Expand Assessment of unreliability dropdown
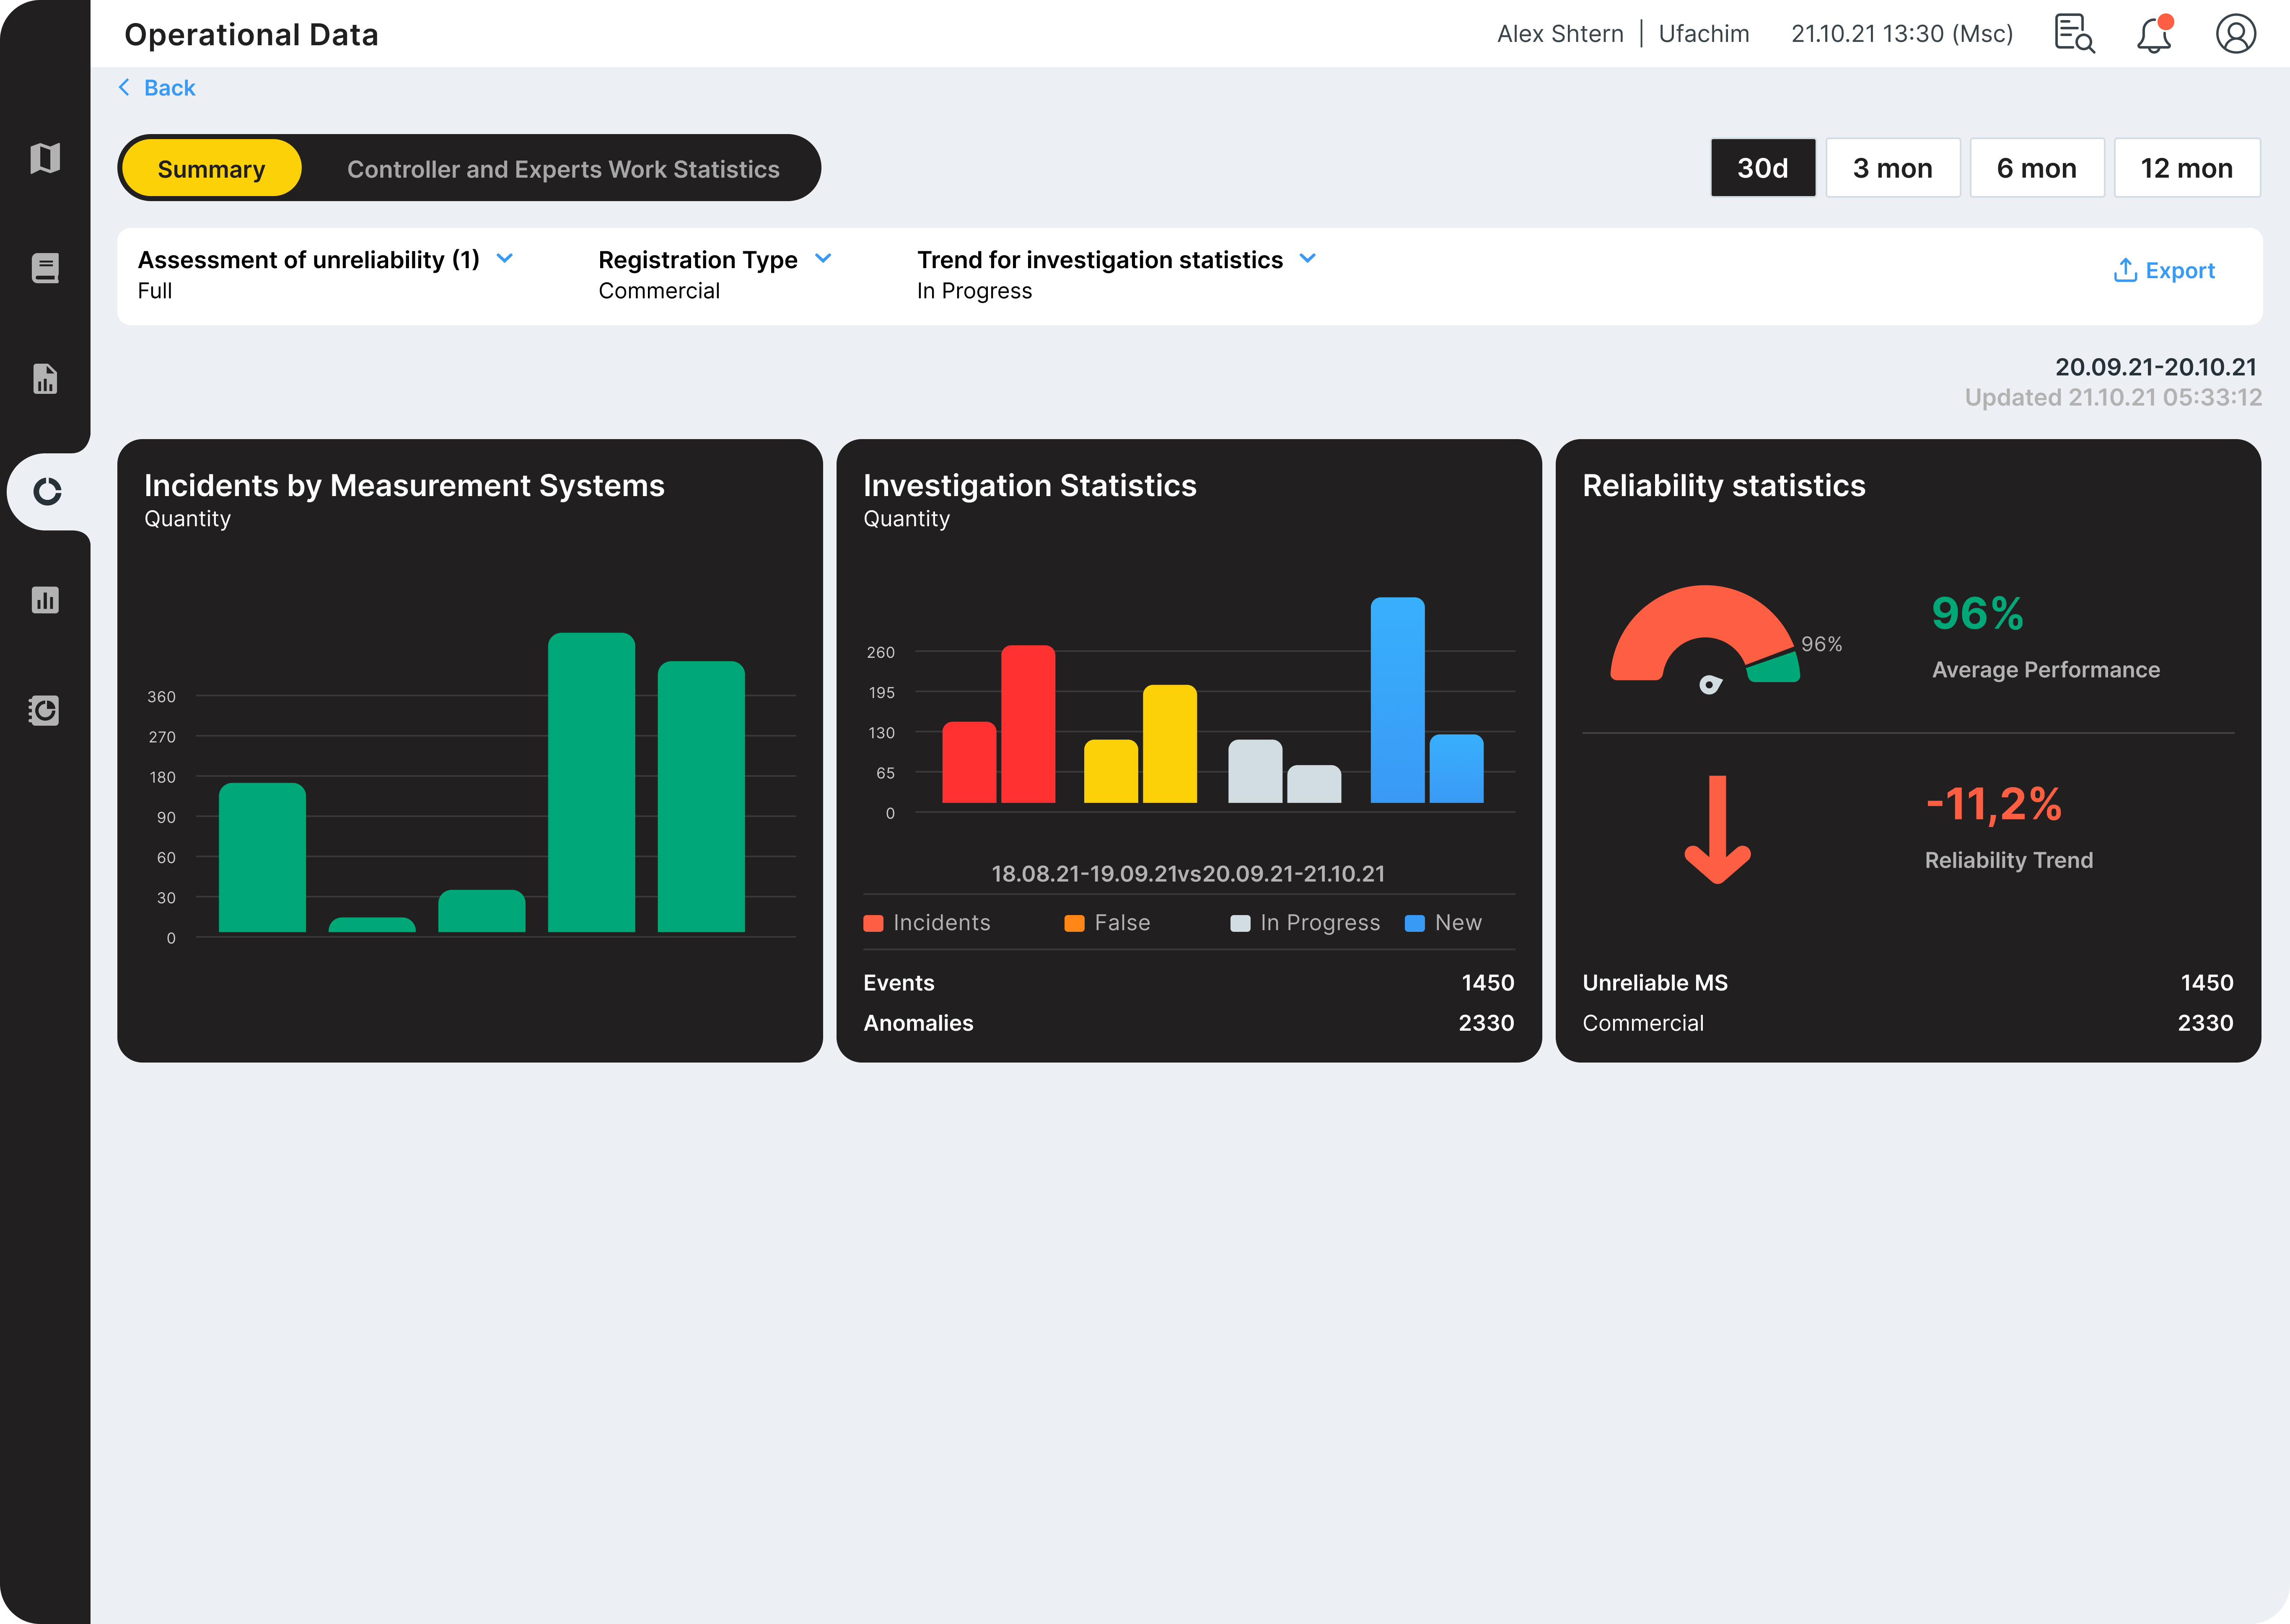 point(505,259)
